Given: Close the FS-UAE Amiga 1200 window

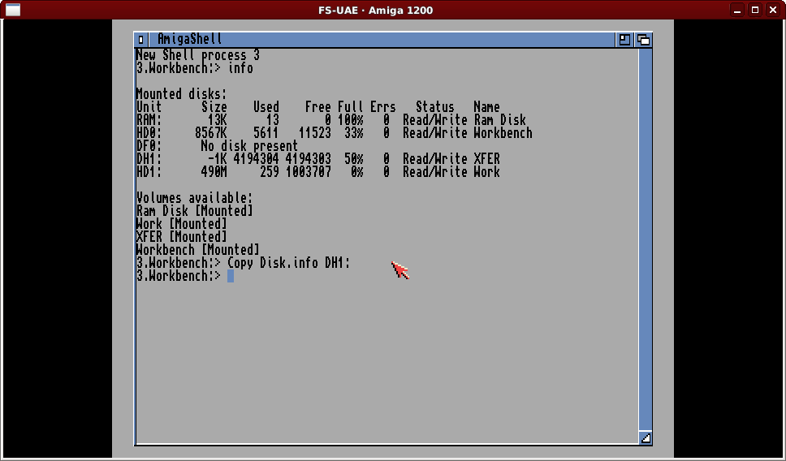Looking at the screenshot, I should pos(773,10).
